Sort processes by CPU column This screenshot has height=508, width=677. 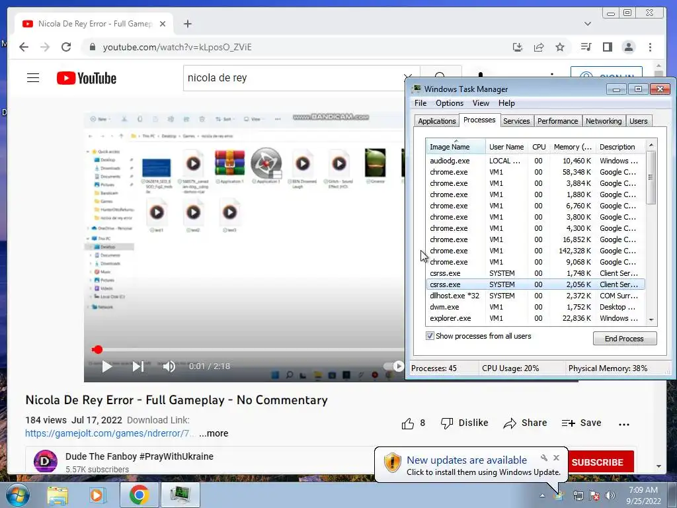539,147
